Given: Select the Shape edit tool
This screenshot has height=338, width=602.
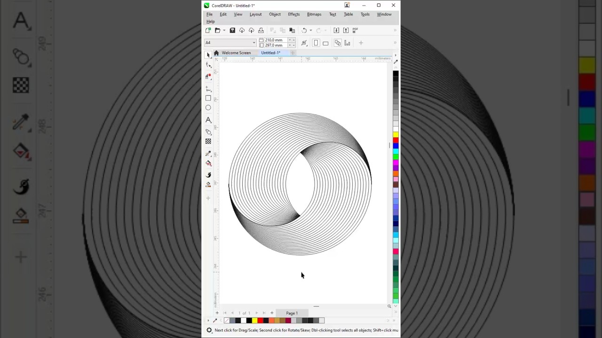Looking at the screenshot, I should tap(208, 65).
